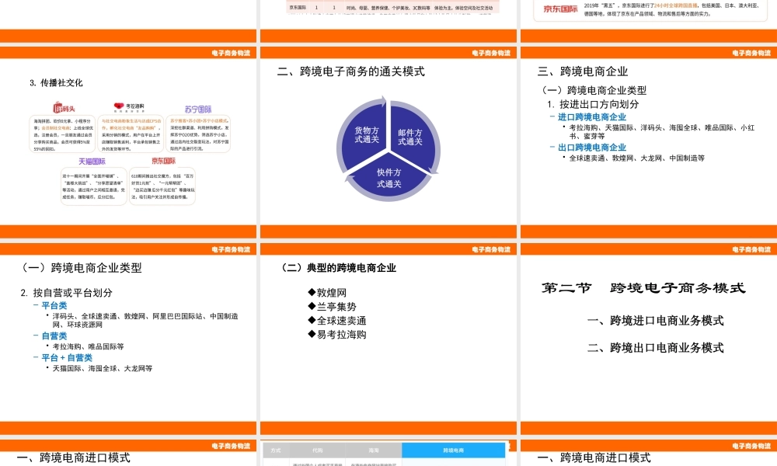Click the 洋码头 brand logo

coord(64,106)
